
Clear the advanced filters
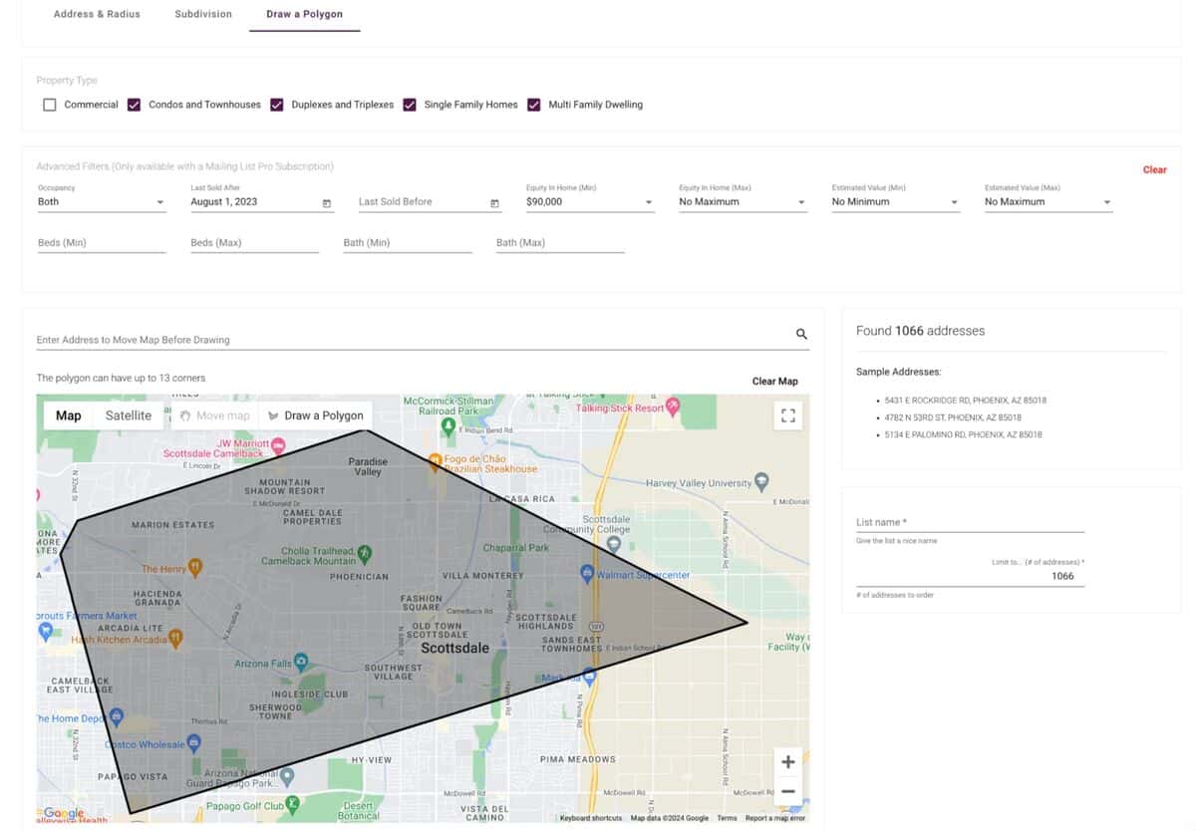click(x=1154, y=169)
